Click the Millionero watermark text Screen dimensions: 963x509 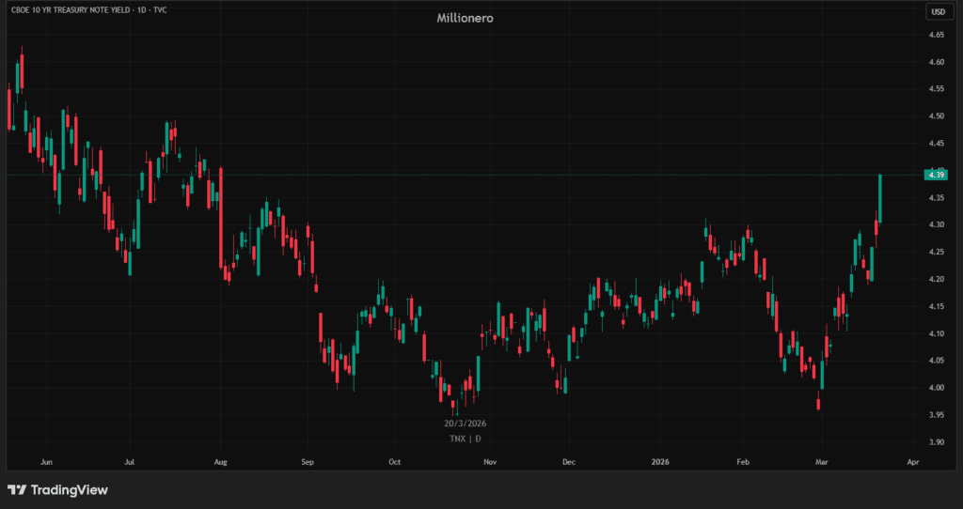pos(466,18)
